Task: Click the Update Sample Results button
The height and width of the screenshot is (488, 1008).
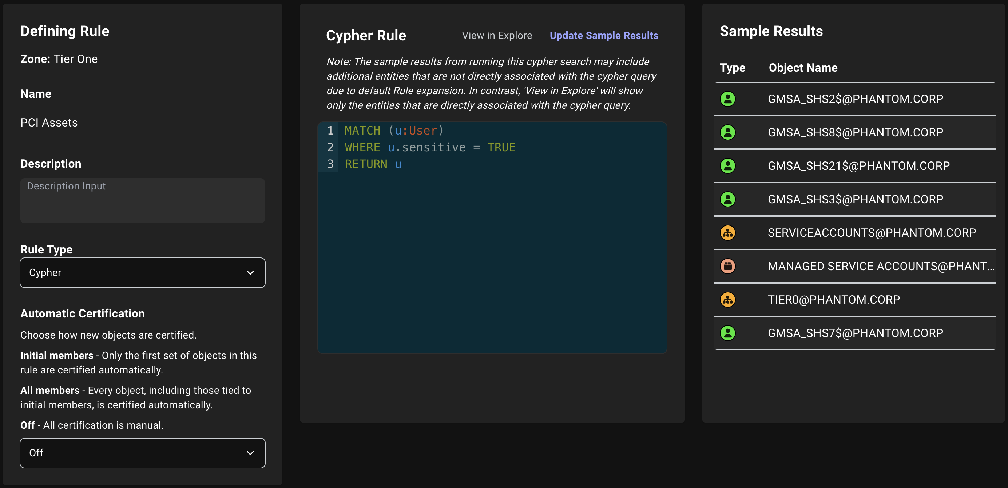Action: [x=604, y=35]
